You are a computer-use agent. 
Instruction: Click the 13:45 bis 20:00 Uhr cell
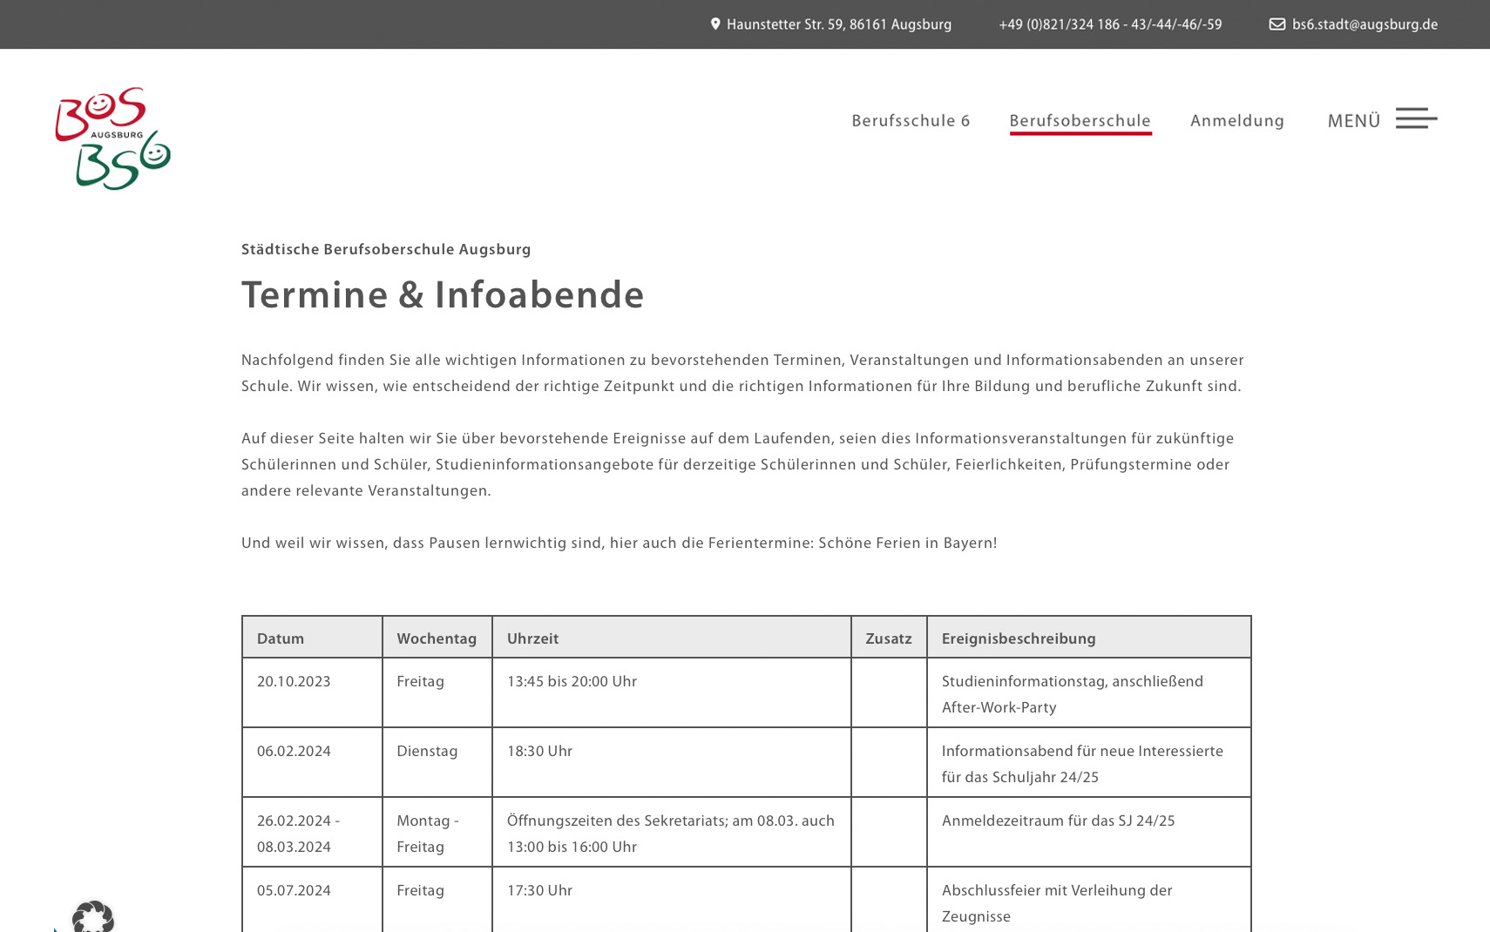point(671,692)
